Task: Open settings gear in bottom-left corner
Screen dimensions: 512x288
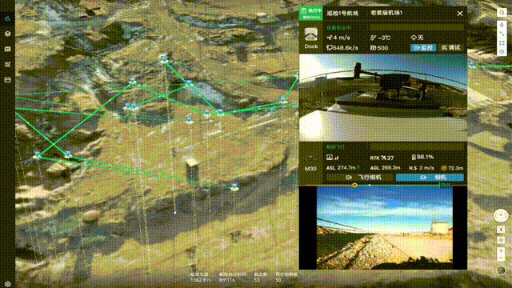Action: 7,284
